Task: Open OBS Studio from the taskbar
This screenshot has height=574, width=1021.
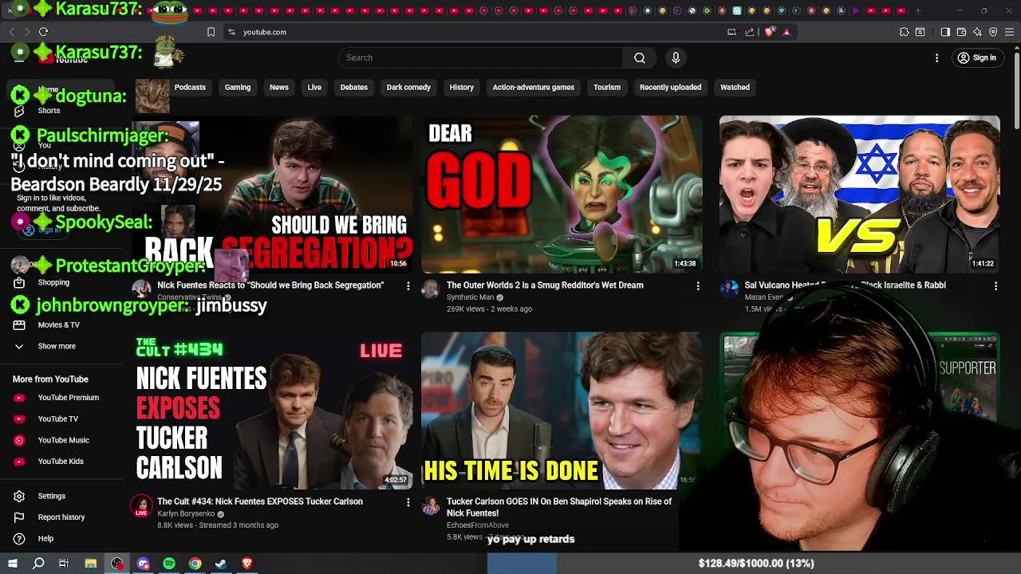Action: [x=117, y=564]
